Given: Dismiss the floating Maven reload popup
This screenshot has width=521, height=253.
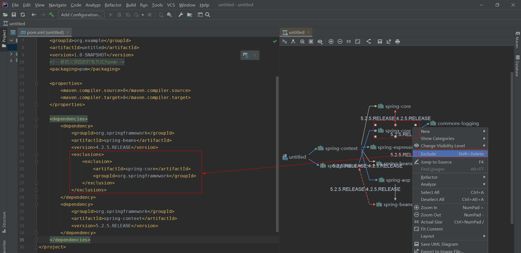Looking at the screenshot, I should (x=254, y=55).
